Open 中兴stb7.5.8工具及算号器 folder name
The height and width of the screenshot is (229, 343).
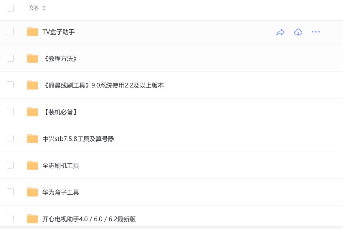tap(78, 139)
